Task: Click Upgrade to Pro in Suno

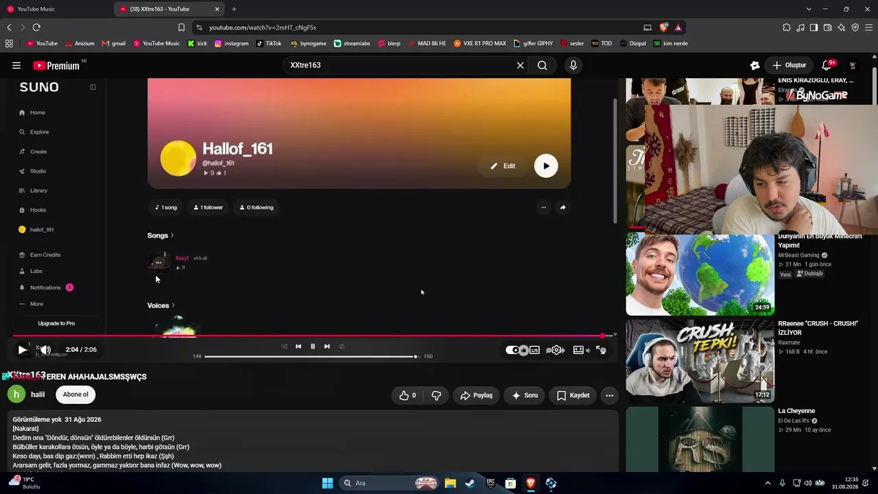Action: click(x=56, y=323)
